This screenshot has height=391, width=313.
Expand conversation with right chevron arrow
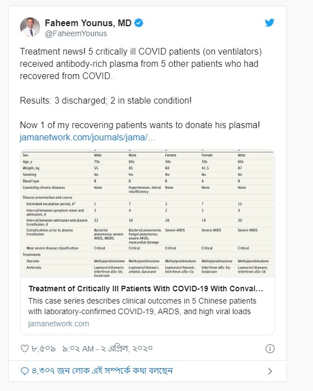270,371
